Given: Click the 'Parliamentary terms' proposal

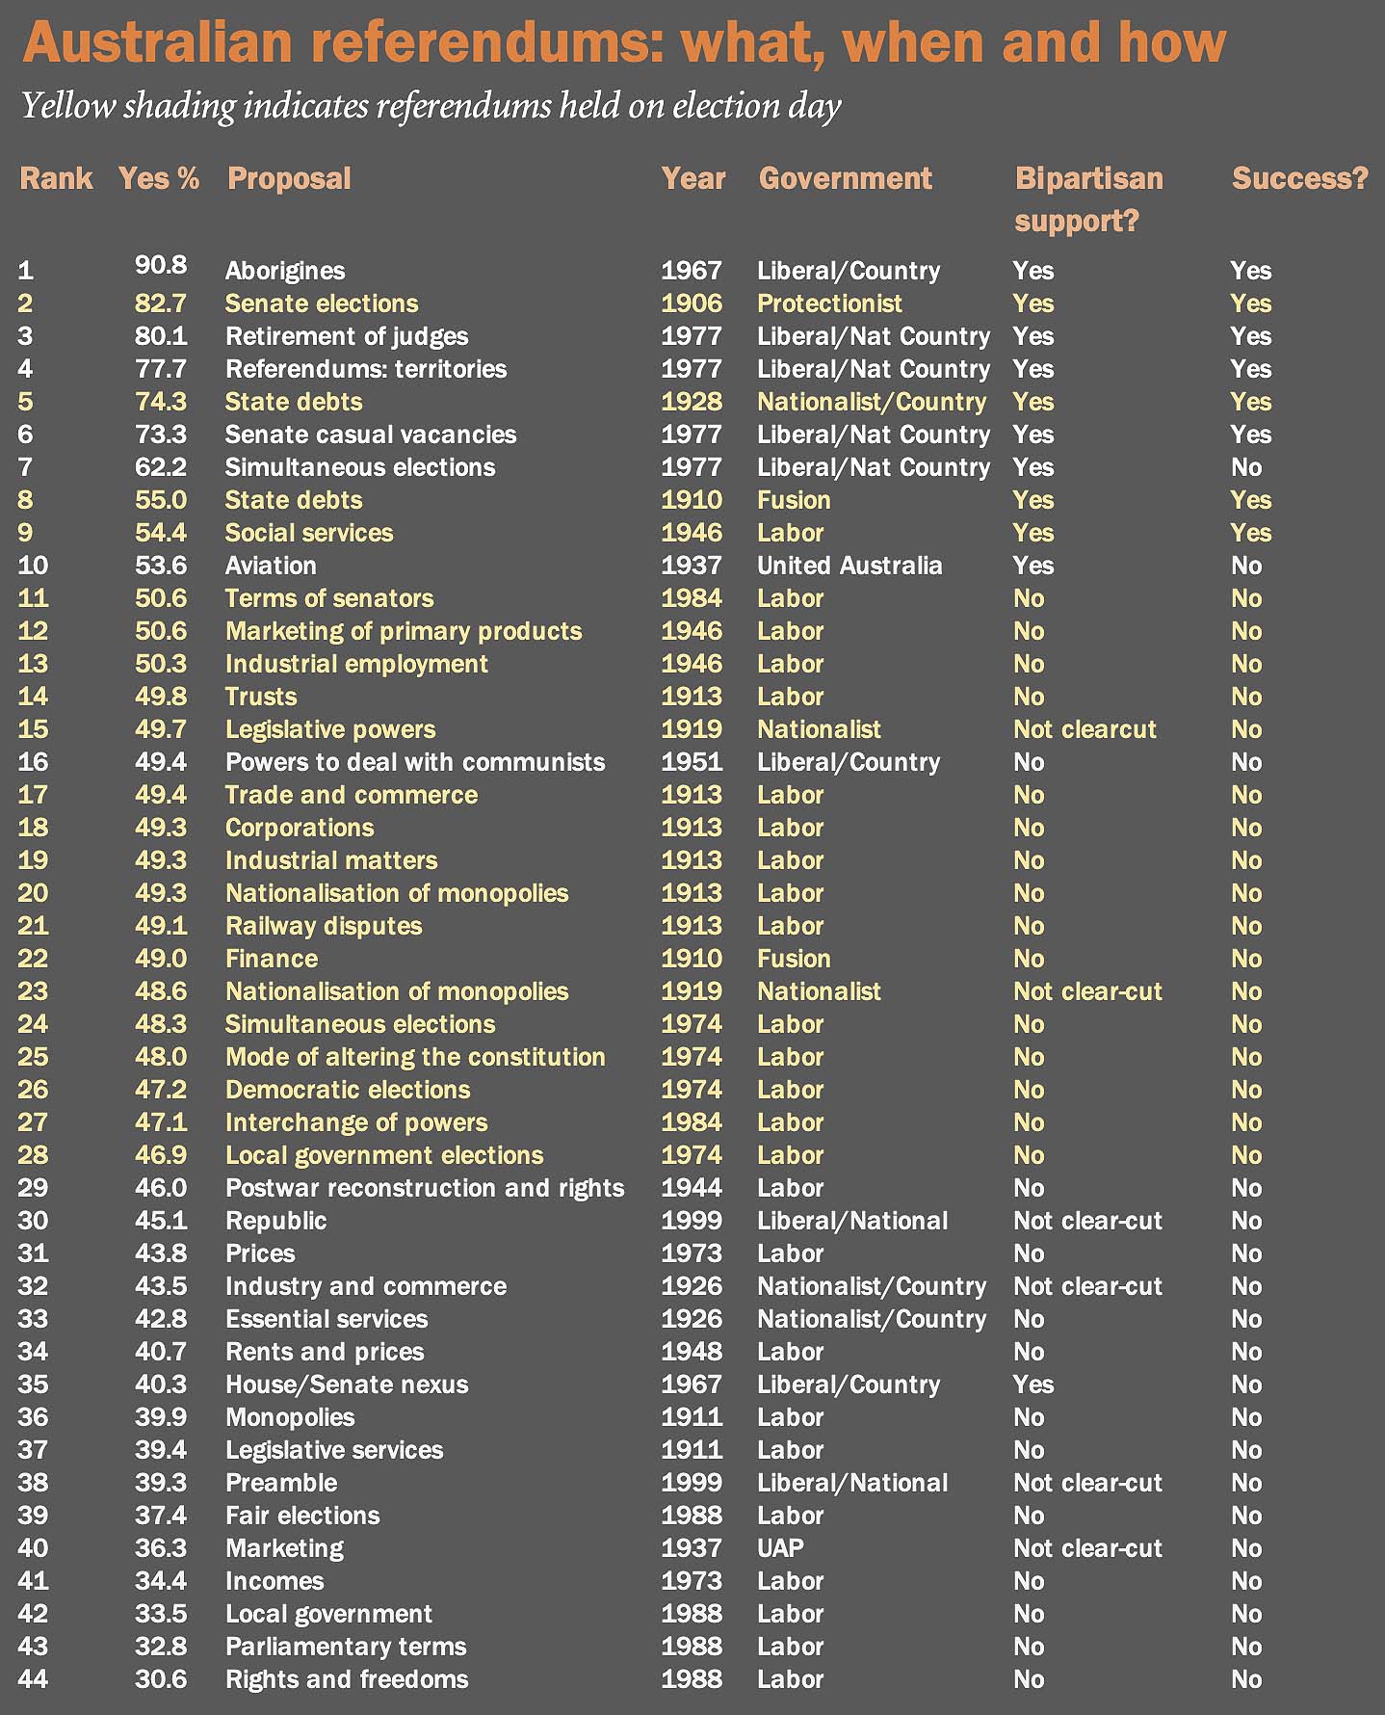Looking at the screenshot, I should [346, 1648].
